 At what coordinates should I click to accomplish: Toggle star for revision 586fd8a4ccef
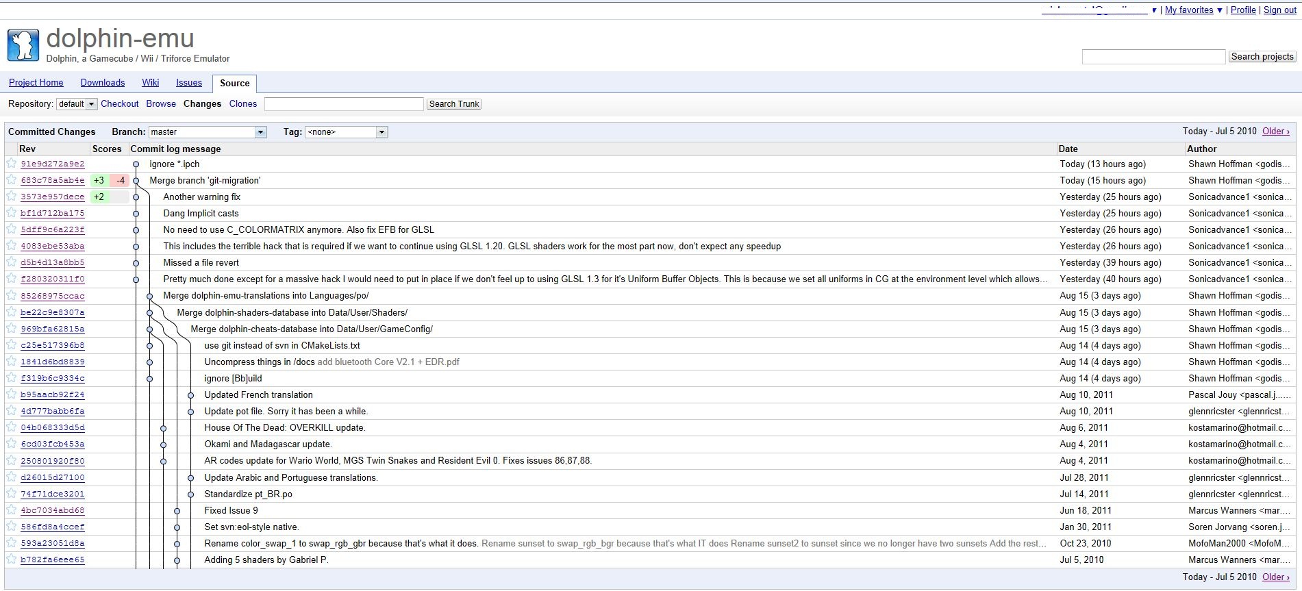[x=12, y=526]
